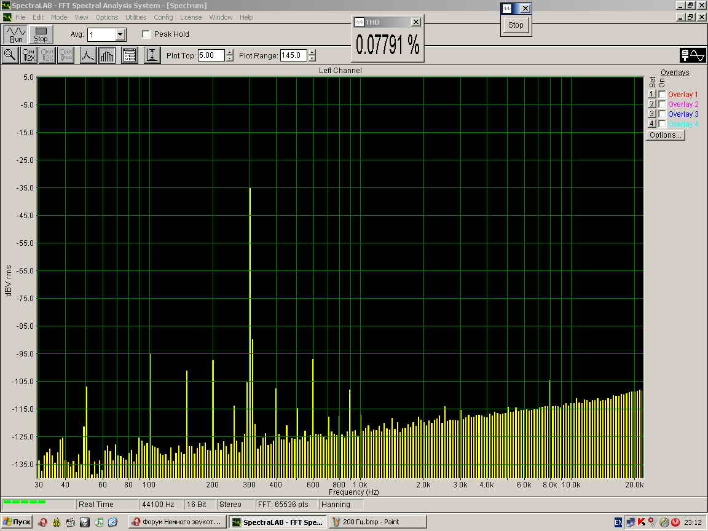Click the ST sine wave logo icon
Image resolution: width=708 pixels, height=531 pixels.
coord(693,55)
